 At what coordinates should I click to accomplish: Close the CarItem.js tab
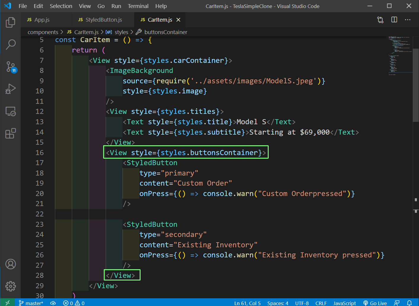[x=178, y=20]
